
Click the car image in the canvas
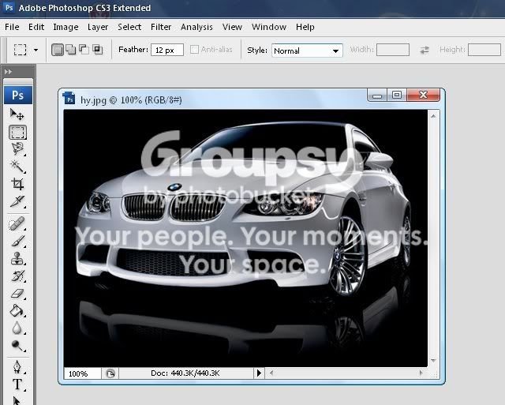pos(245,238)
